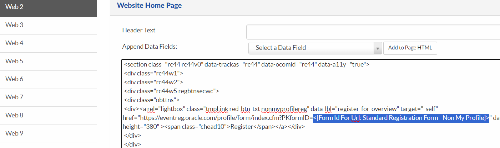Click the Website Home Page heading
Viewport: 500px width, 148px height.
point(149,5)
